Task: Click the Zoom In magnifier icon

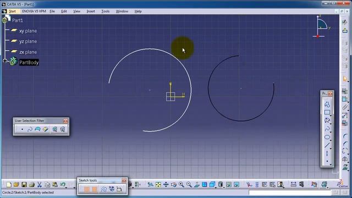Action: pos(182,185)
